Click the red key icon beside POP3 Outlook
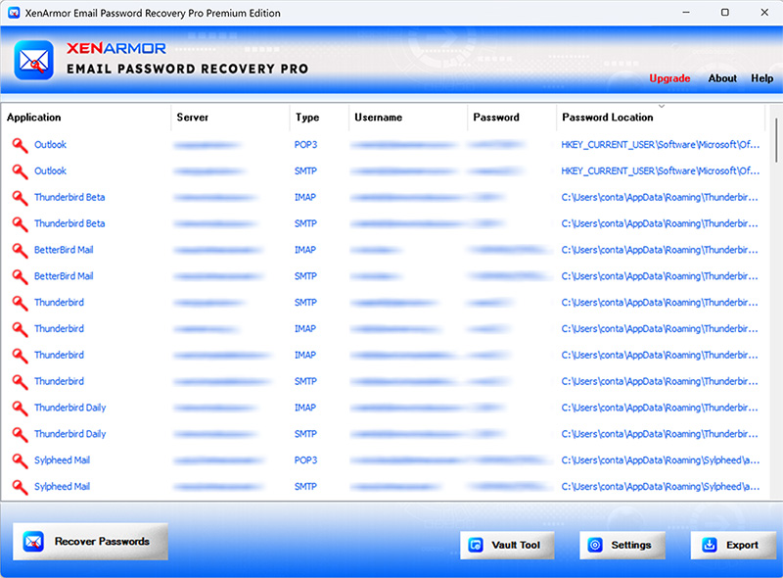 pos(20,145)
